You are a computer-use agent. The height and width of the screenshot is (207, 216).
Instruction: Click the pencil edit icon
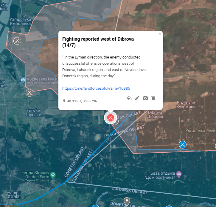click(137, 98)
